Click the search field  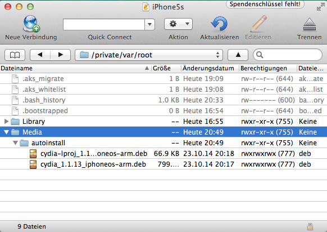[x=288, y=55]
